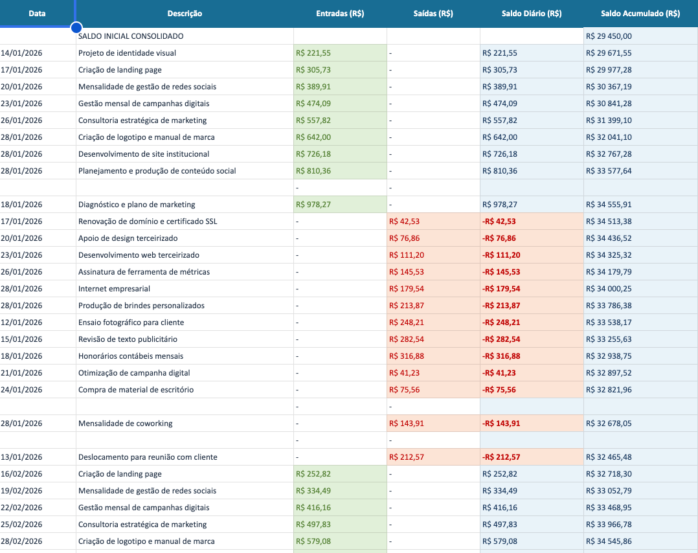Screen dimensions: 698x553
Task: Select the green R$ 221,55 entry cell
Action: (x=340, y=53)
